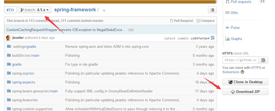Click '8 months ago' timestamp
Viewport: 275px width, 111px height.
tap(204, 56)
